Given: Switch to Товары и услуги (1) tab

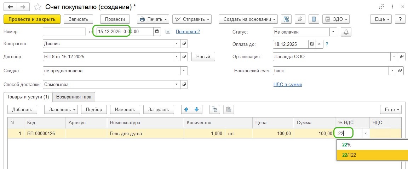Looking at the screenshot, I should pos(28,97).
